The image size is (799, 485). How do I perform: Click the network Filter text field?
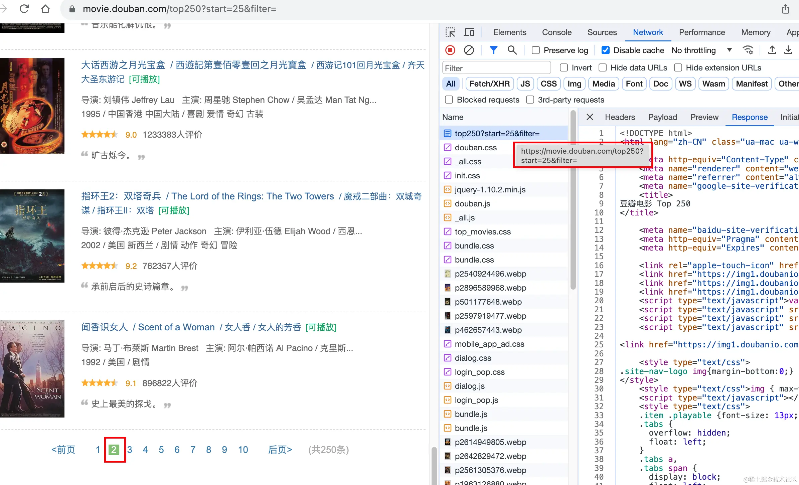coord(496,68)
